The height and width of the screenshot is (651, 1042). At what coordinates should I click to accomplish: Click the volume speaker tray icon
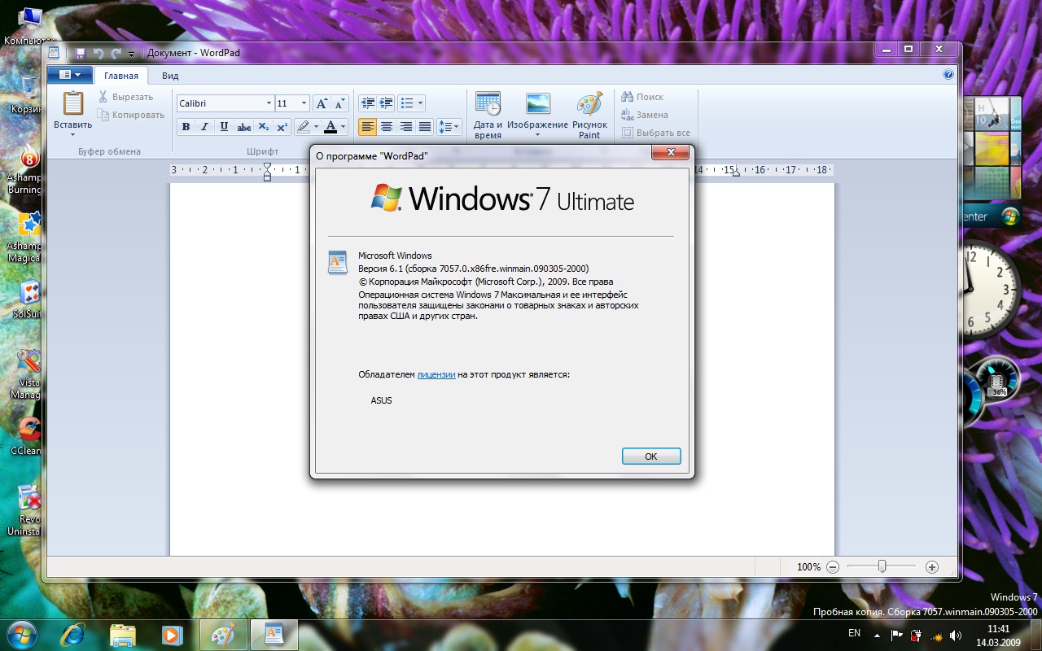[956, 635]
